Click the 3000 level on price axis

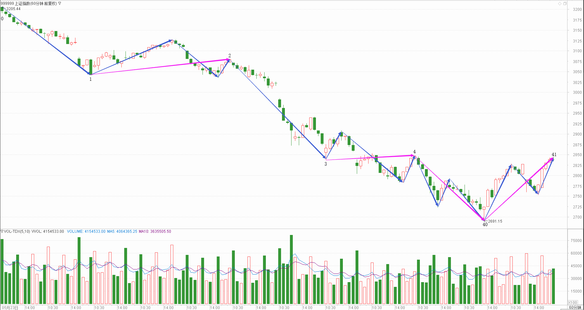coord(577,92)
